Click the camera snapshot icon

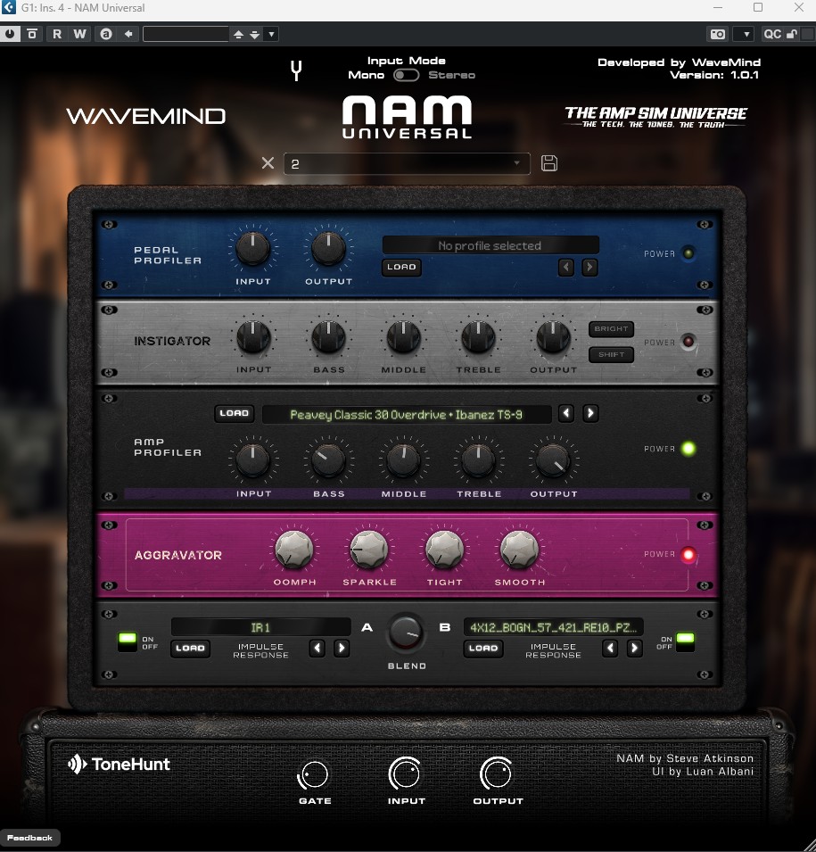click(x=718, y=34)
